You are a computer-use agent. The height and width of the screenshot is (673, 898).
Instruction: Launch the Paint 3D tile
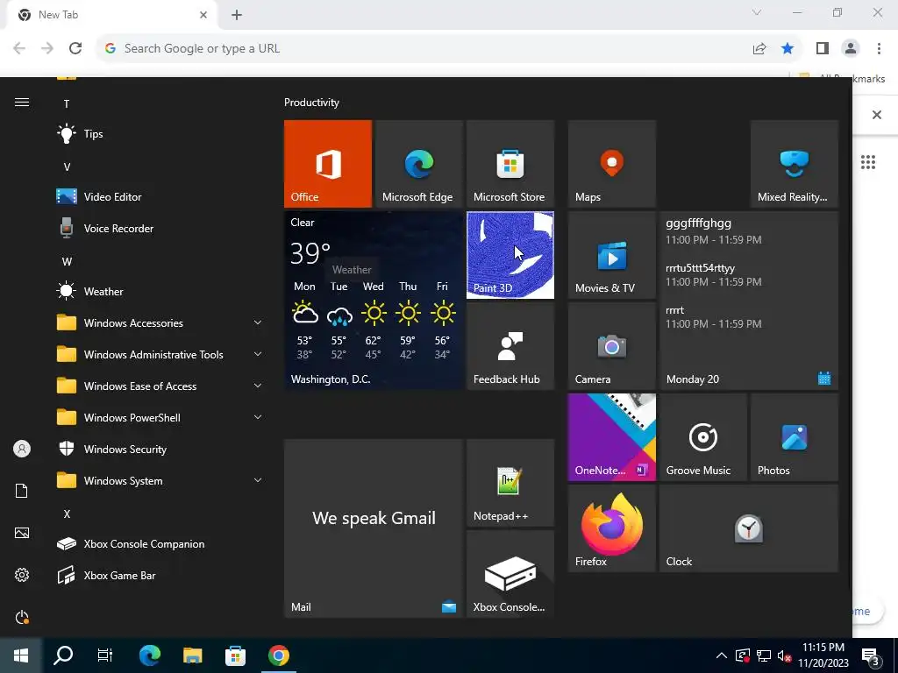point(510,255)
